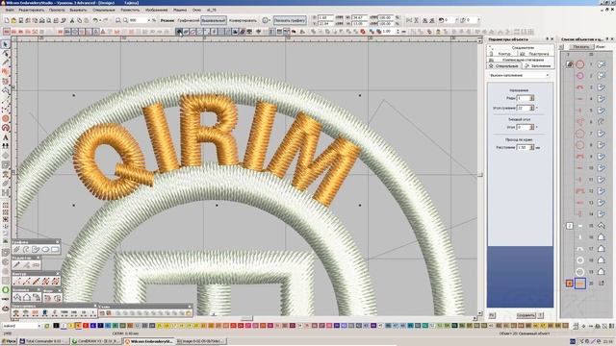
Task: Select red color 5 in thread palette
Action: 86,326
